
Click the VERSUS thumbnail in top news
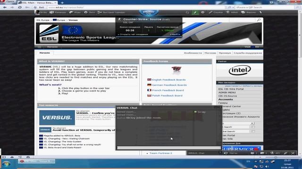(x=57, y=117)
